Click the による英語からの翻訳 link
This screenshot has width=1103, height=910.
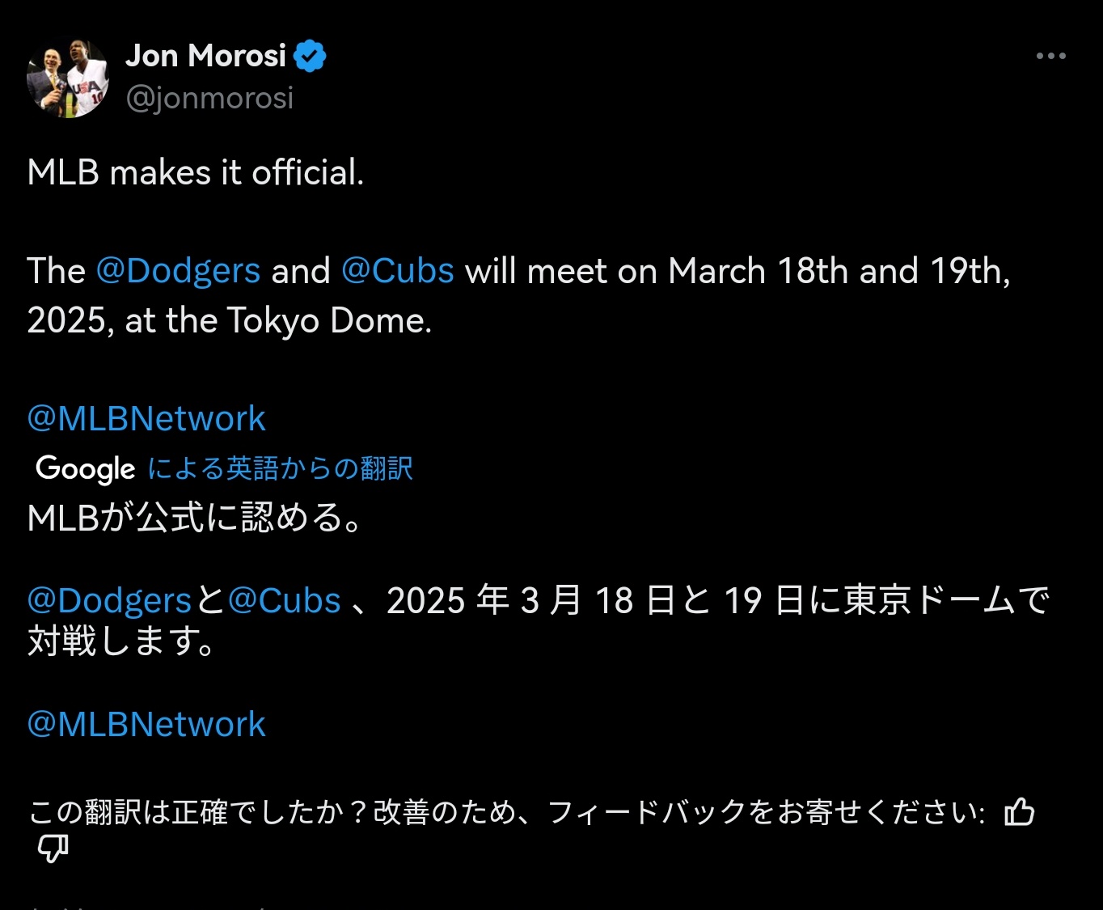pos(280,468)
